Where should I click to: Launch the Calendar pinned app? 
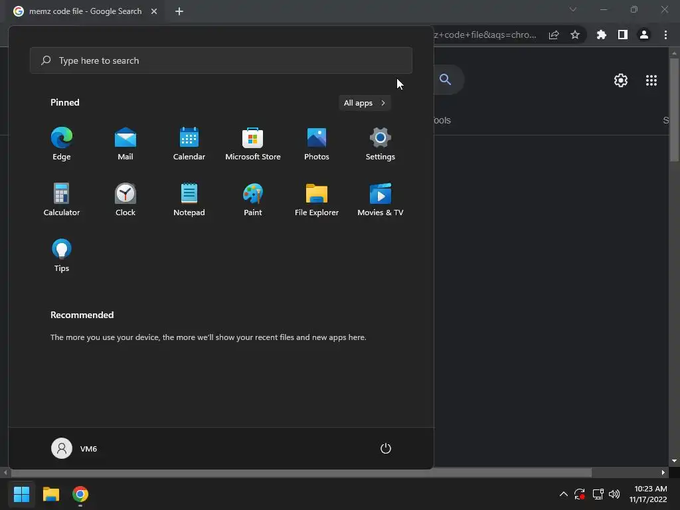pos(189,144)
